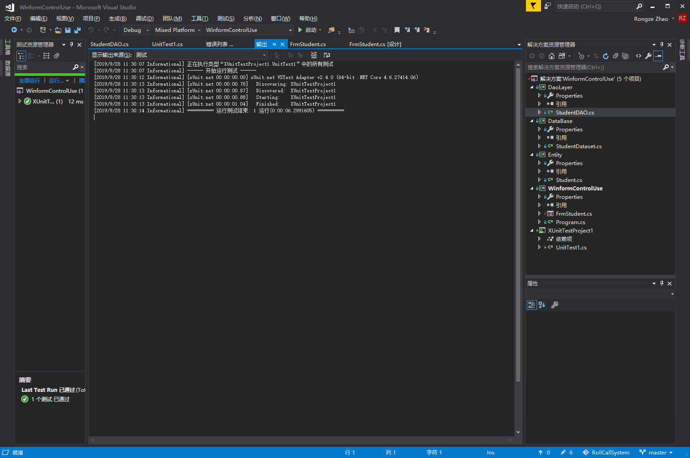
Task: Click the Open File folder icon in the toolbar
Action: point(58,30)
